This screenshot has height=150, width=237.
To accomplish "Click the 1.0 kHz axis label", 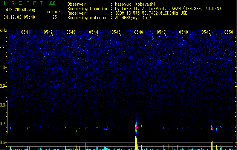I will [x=3, y=67].
